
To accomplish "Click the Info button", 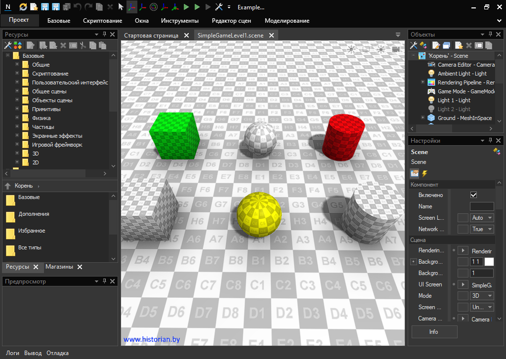I will [x=434, y=332].
